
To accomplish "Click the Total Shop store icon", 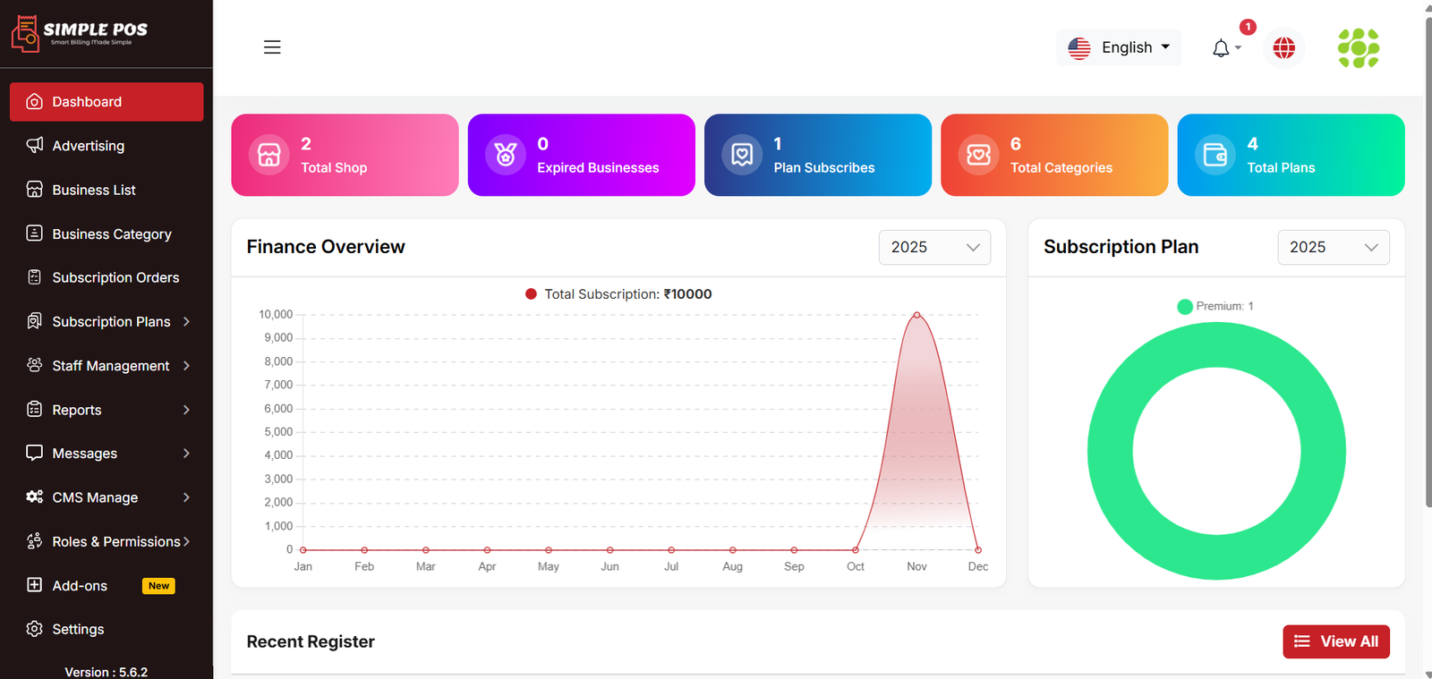I will click(269, 155).
